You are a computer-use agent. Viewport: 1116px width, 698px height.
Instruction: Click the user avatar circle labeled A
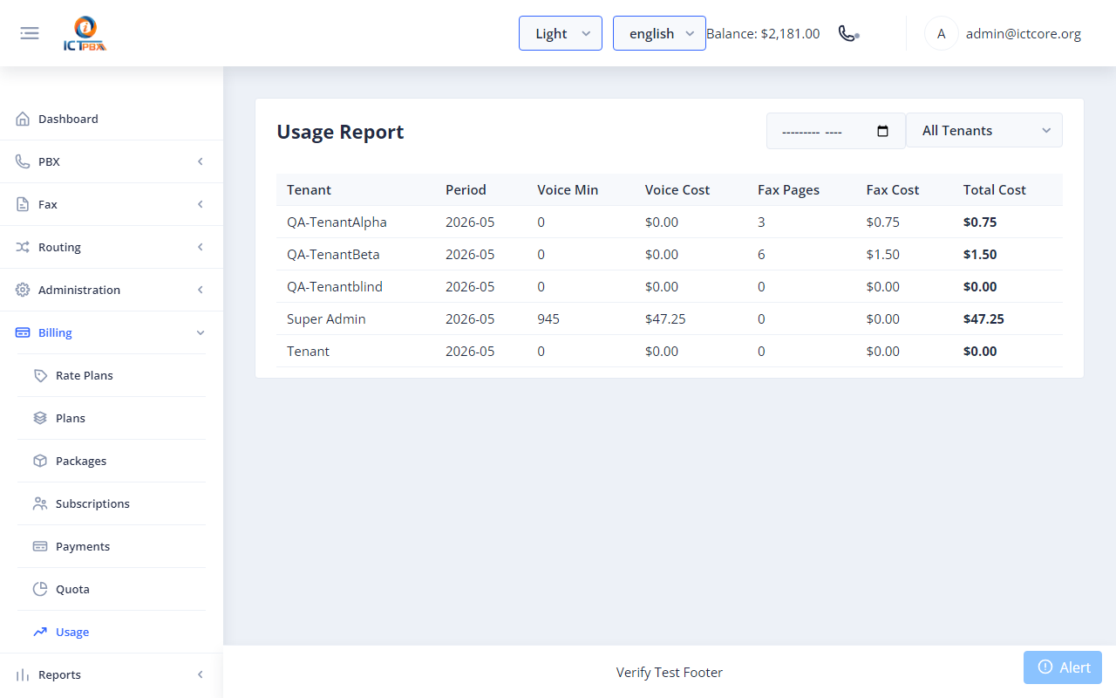942,33
